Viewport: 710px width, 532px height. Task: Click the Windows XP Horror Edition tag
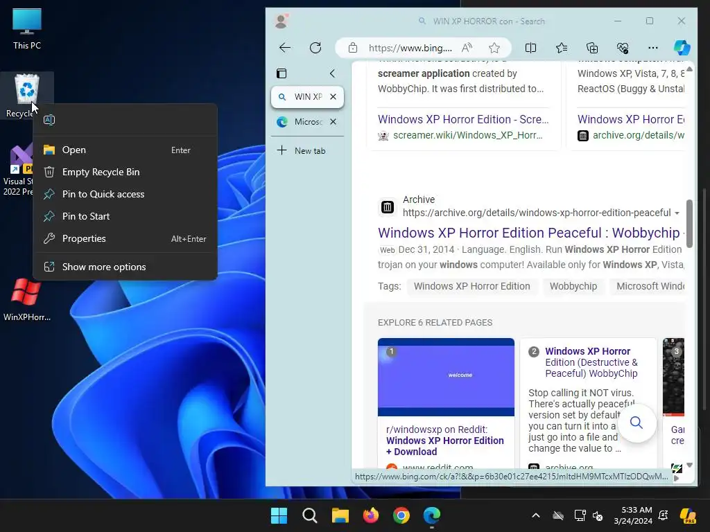(471, 286)
